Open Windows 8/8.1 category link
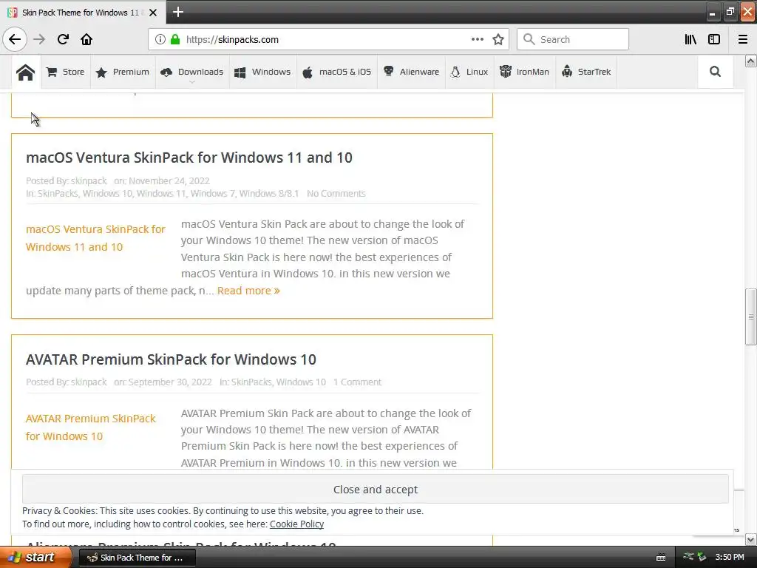The height and width of the screenshot is (568, 757). (269, 194)
